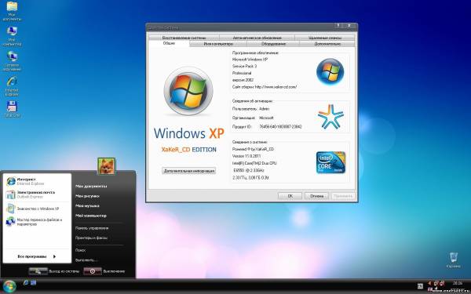Screen dimensions: 471x294
Task: Click the Start orb on the taskbar
Action: [9, 286]
